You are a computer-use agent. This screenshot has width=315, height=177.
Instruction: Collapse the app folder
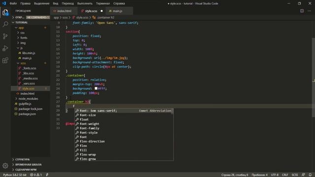(x=31, y=28)
